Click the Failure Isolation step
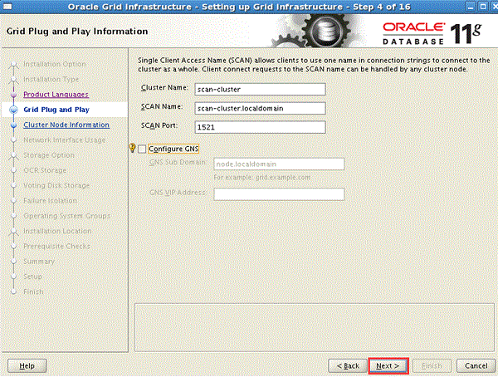This screenshot has width=498, height=377. tap(50, 201)
